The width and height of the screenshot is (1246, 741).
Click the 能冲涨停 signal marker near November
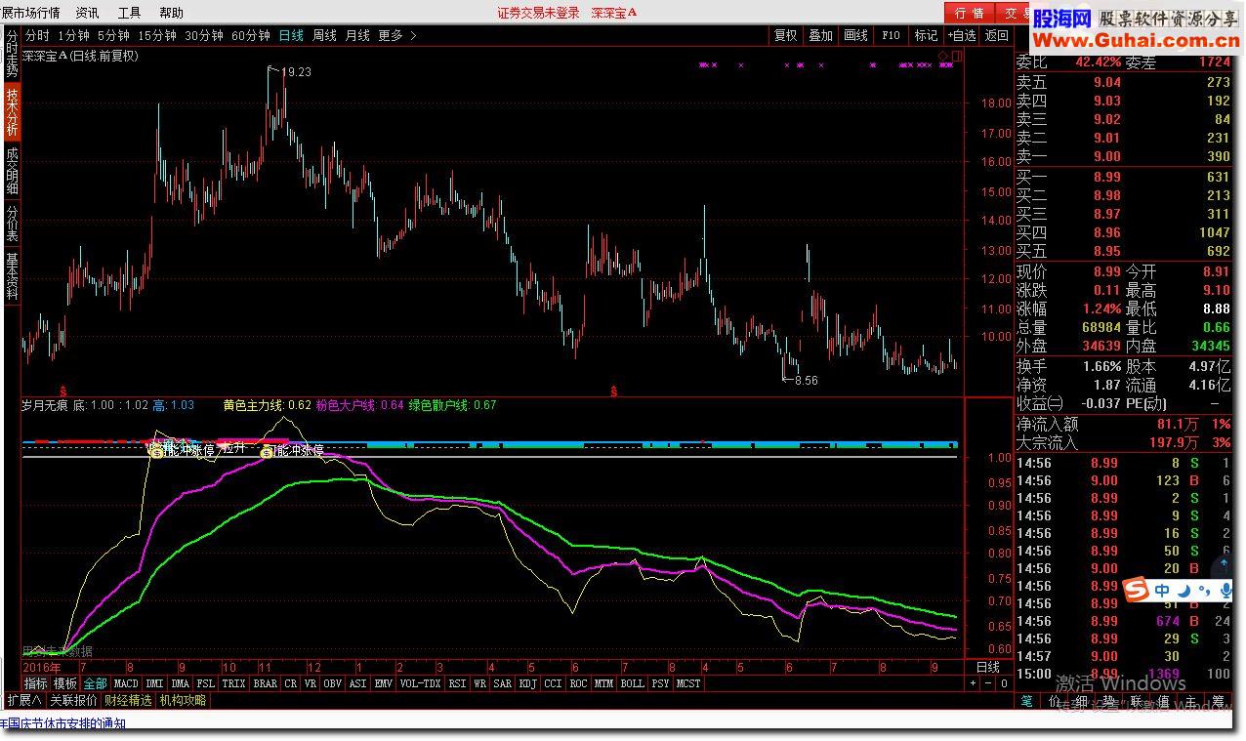coord(293,451)
